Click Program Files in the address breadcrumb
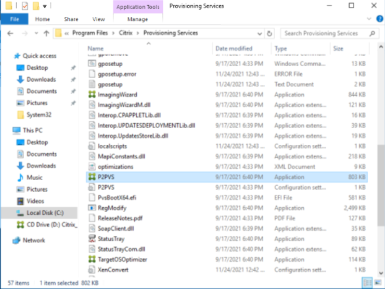 (90, 33)
